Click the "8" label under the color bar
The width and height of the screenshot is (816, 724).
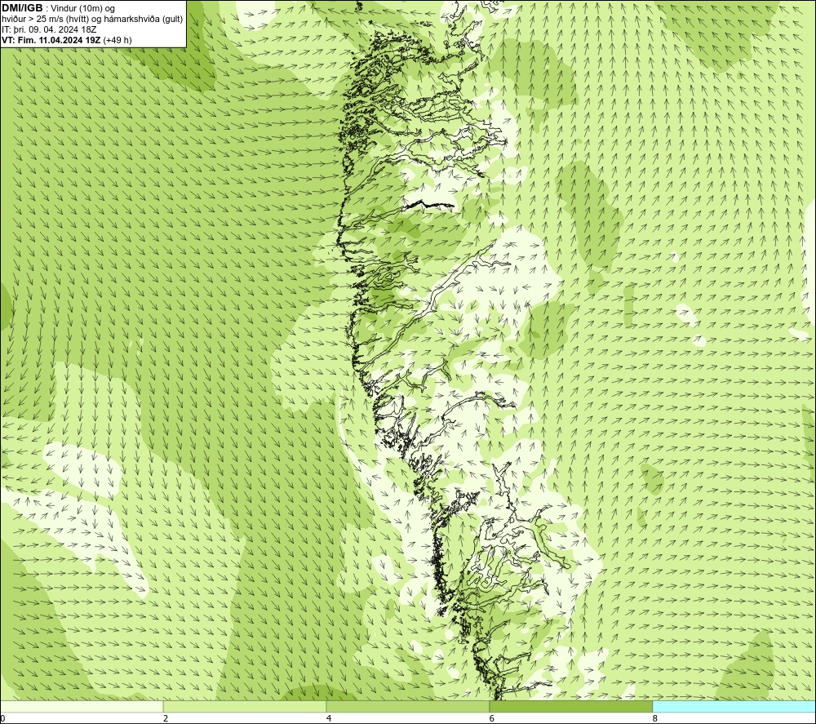click(x=654, y=719)
